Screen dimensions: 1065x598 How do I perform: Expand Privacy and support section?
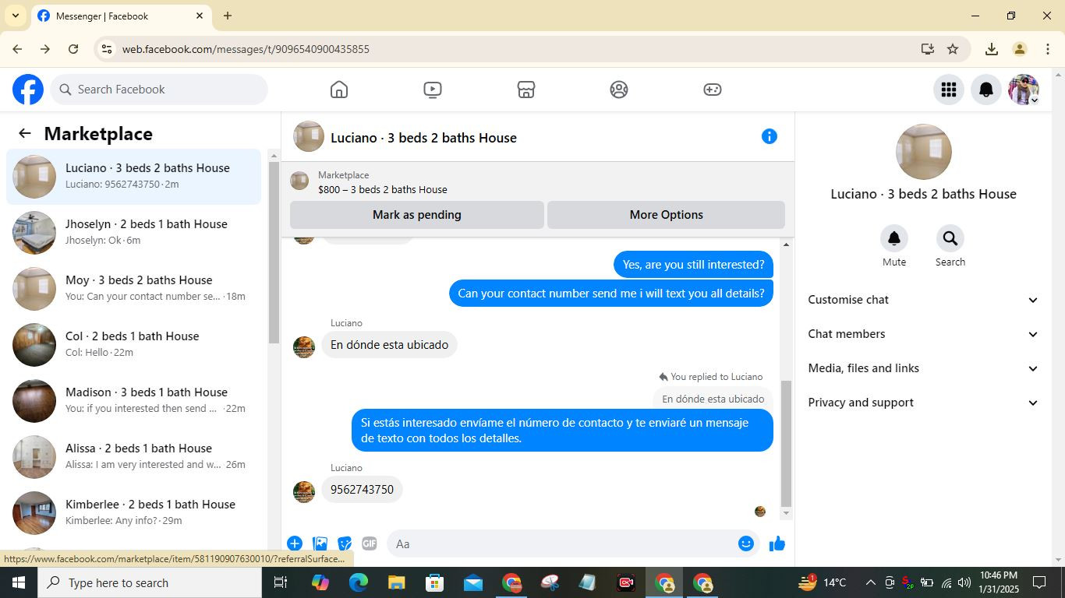[924, 403]
